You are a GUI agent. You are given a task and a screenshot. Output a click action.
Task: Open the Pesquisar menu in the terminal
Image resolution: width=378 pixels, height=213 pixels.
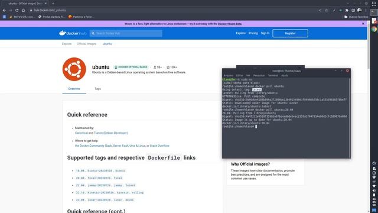click(x=259, y=76)
